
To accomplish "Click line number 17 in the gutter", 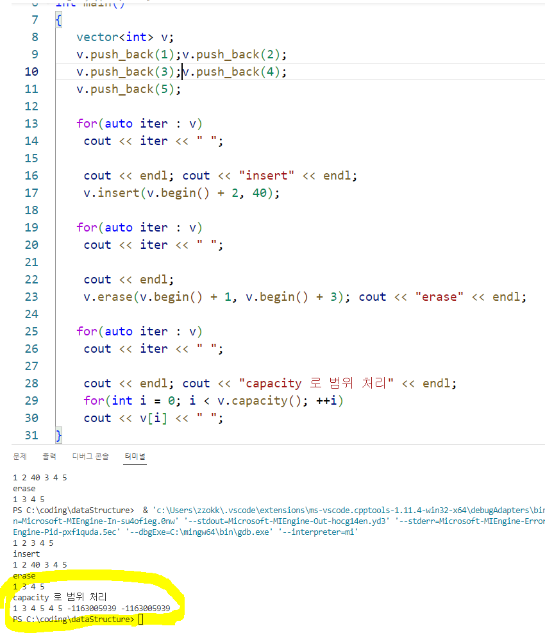I will (31, 192).
